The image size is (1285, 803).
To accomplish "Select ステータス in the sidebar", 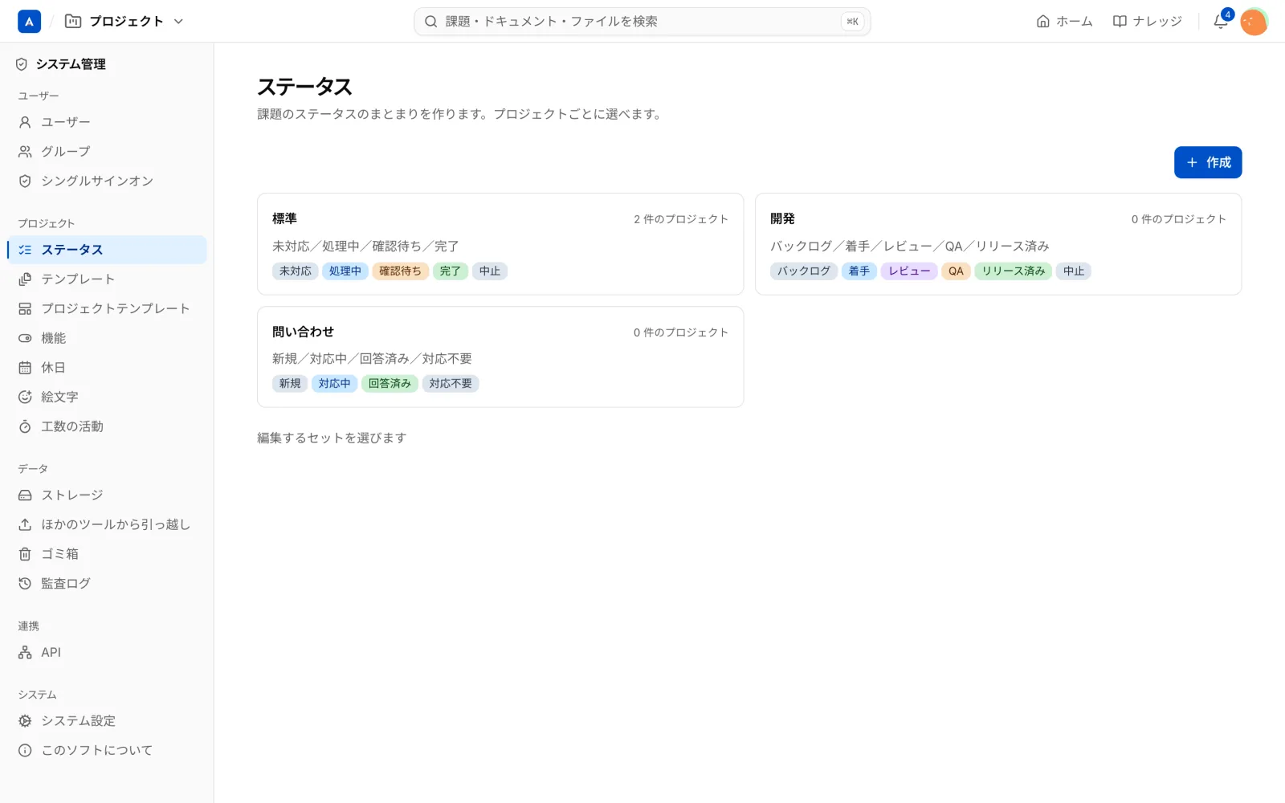I will (107, 250).
